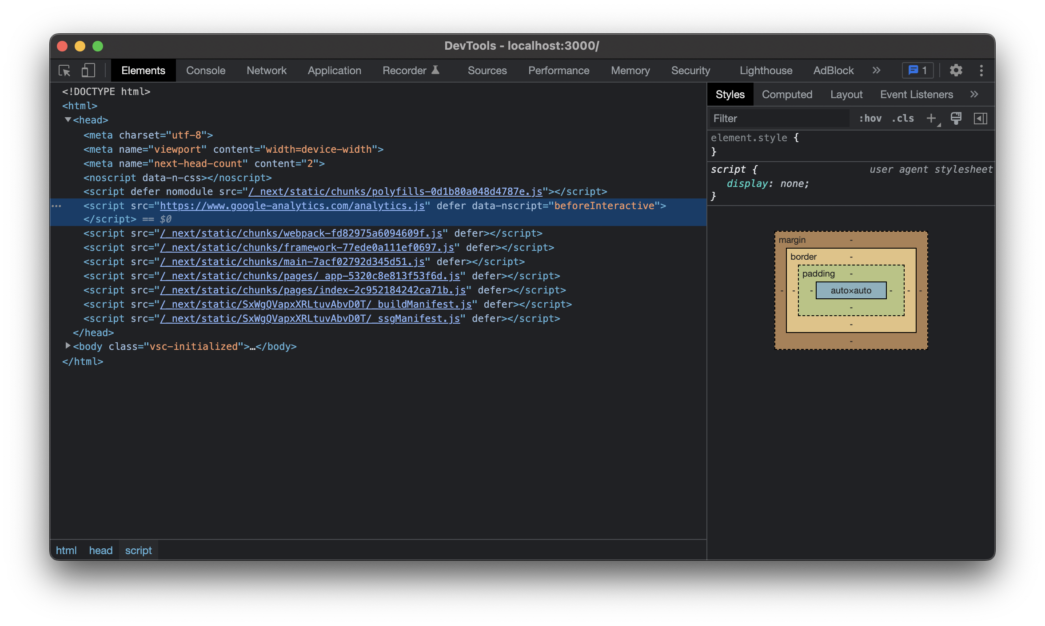
Task: Toggle the element state paintbrush icon
Action: tap(956, 119)
